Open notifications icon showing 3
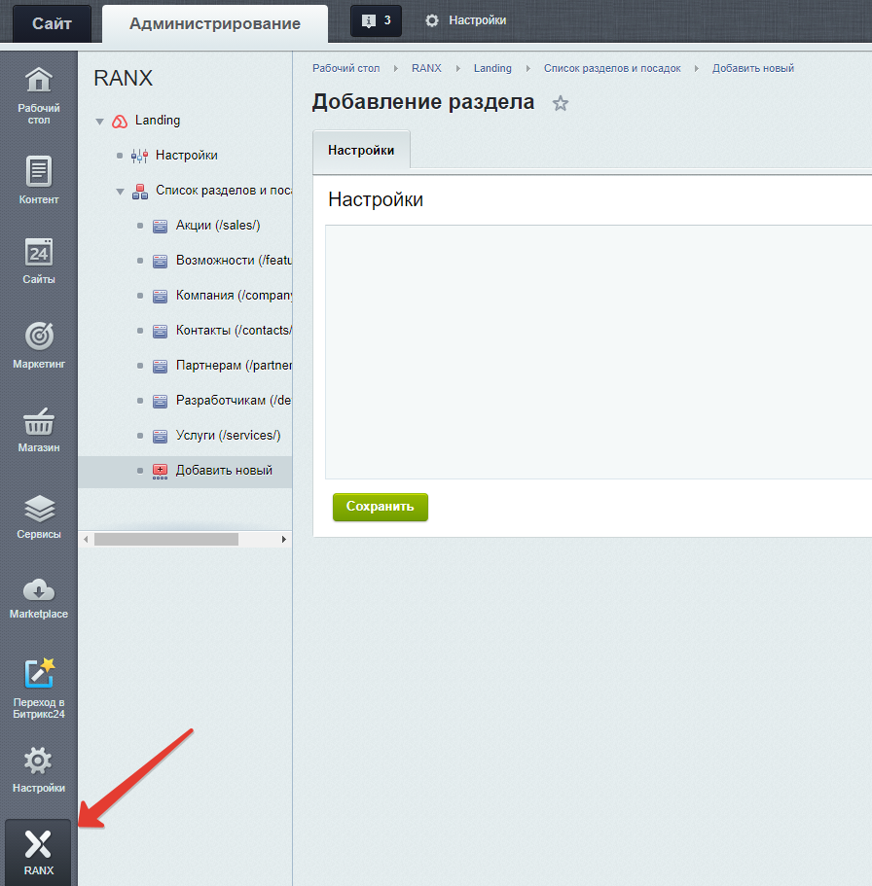Screen dimensions: 872x886 pos(376,20)
